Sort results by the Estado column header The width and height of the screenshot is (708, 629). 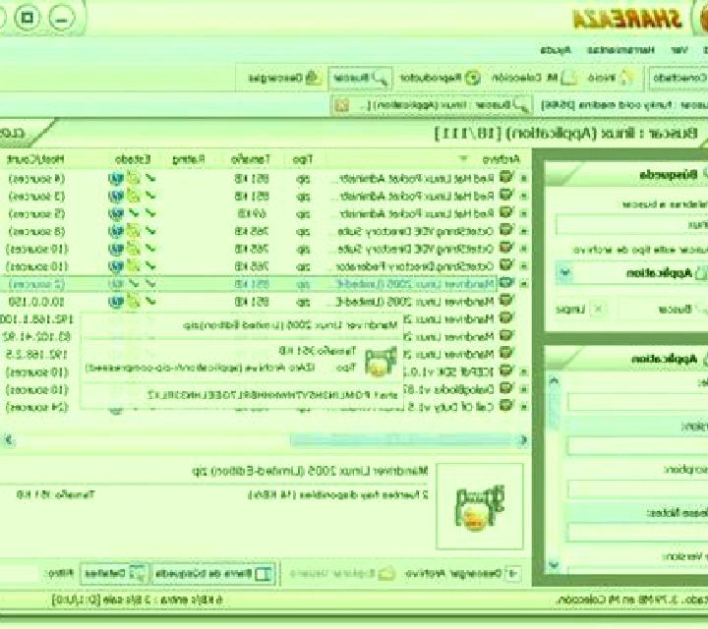pyautogui.click(x=133, y=159)
